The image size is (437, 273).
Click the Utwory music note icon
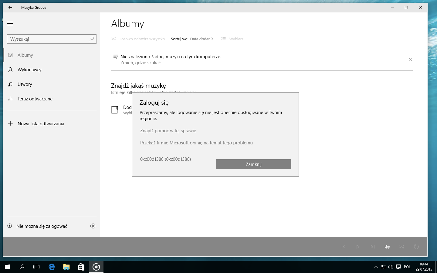pos(10,84)
